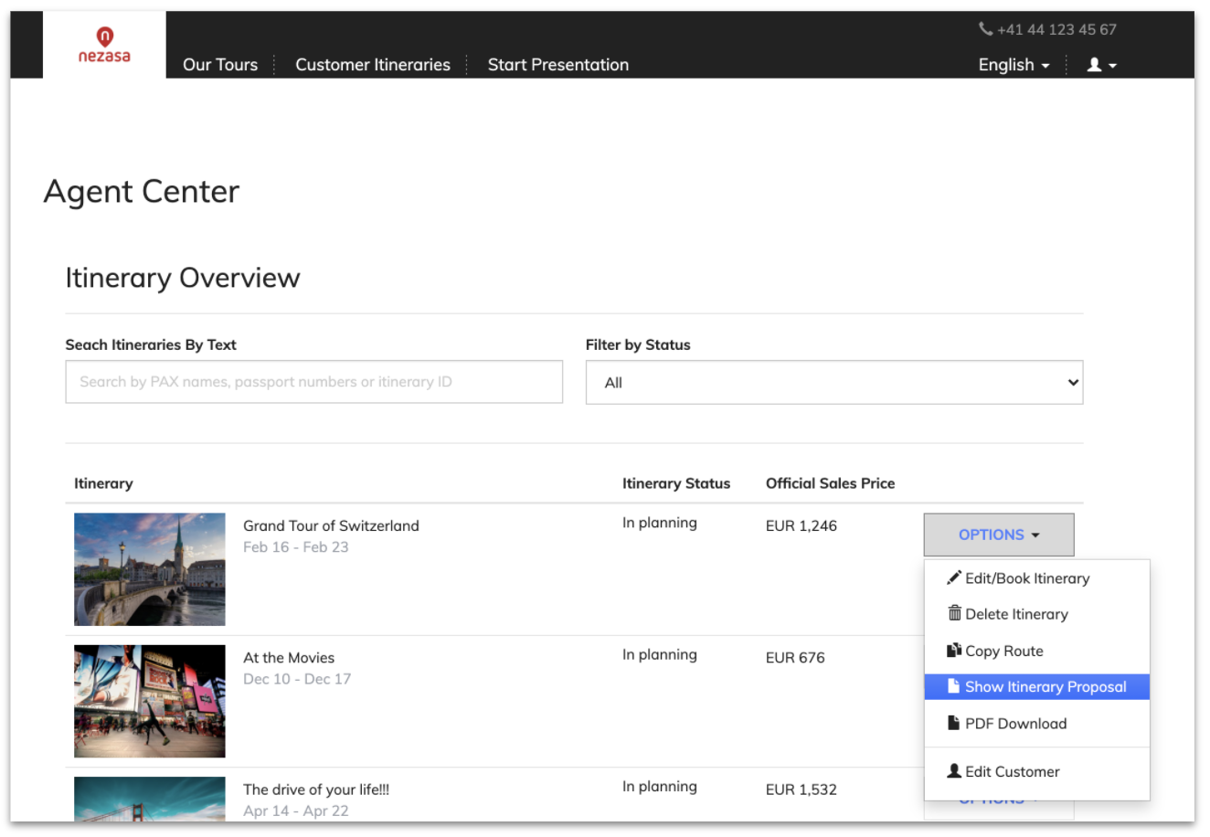The width and height of the screenshot is (1210, 837).
Task: Click the copy icon for Copy Route
Action: point(954,650)
